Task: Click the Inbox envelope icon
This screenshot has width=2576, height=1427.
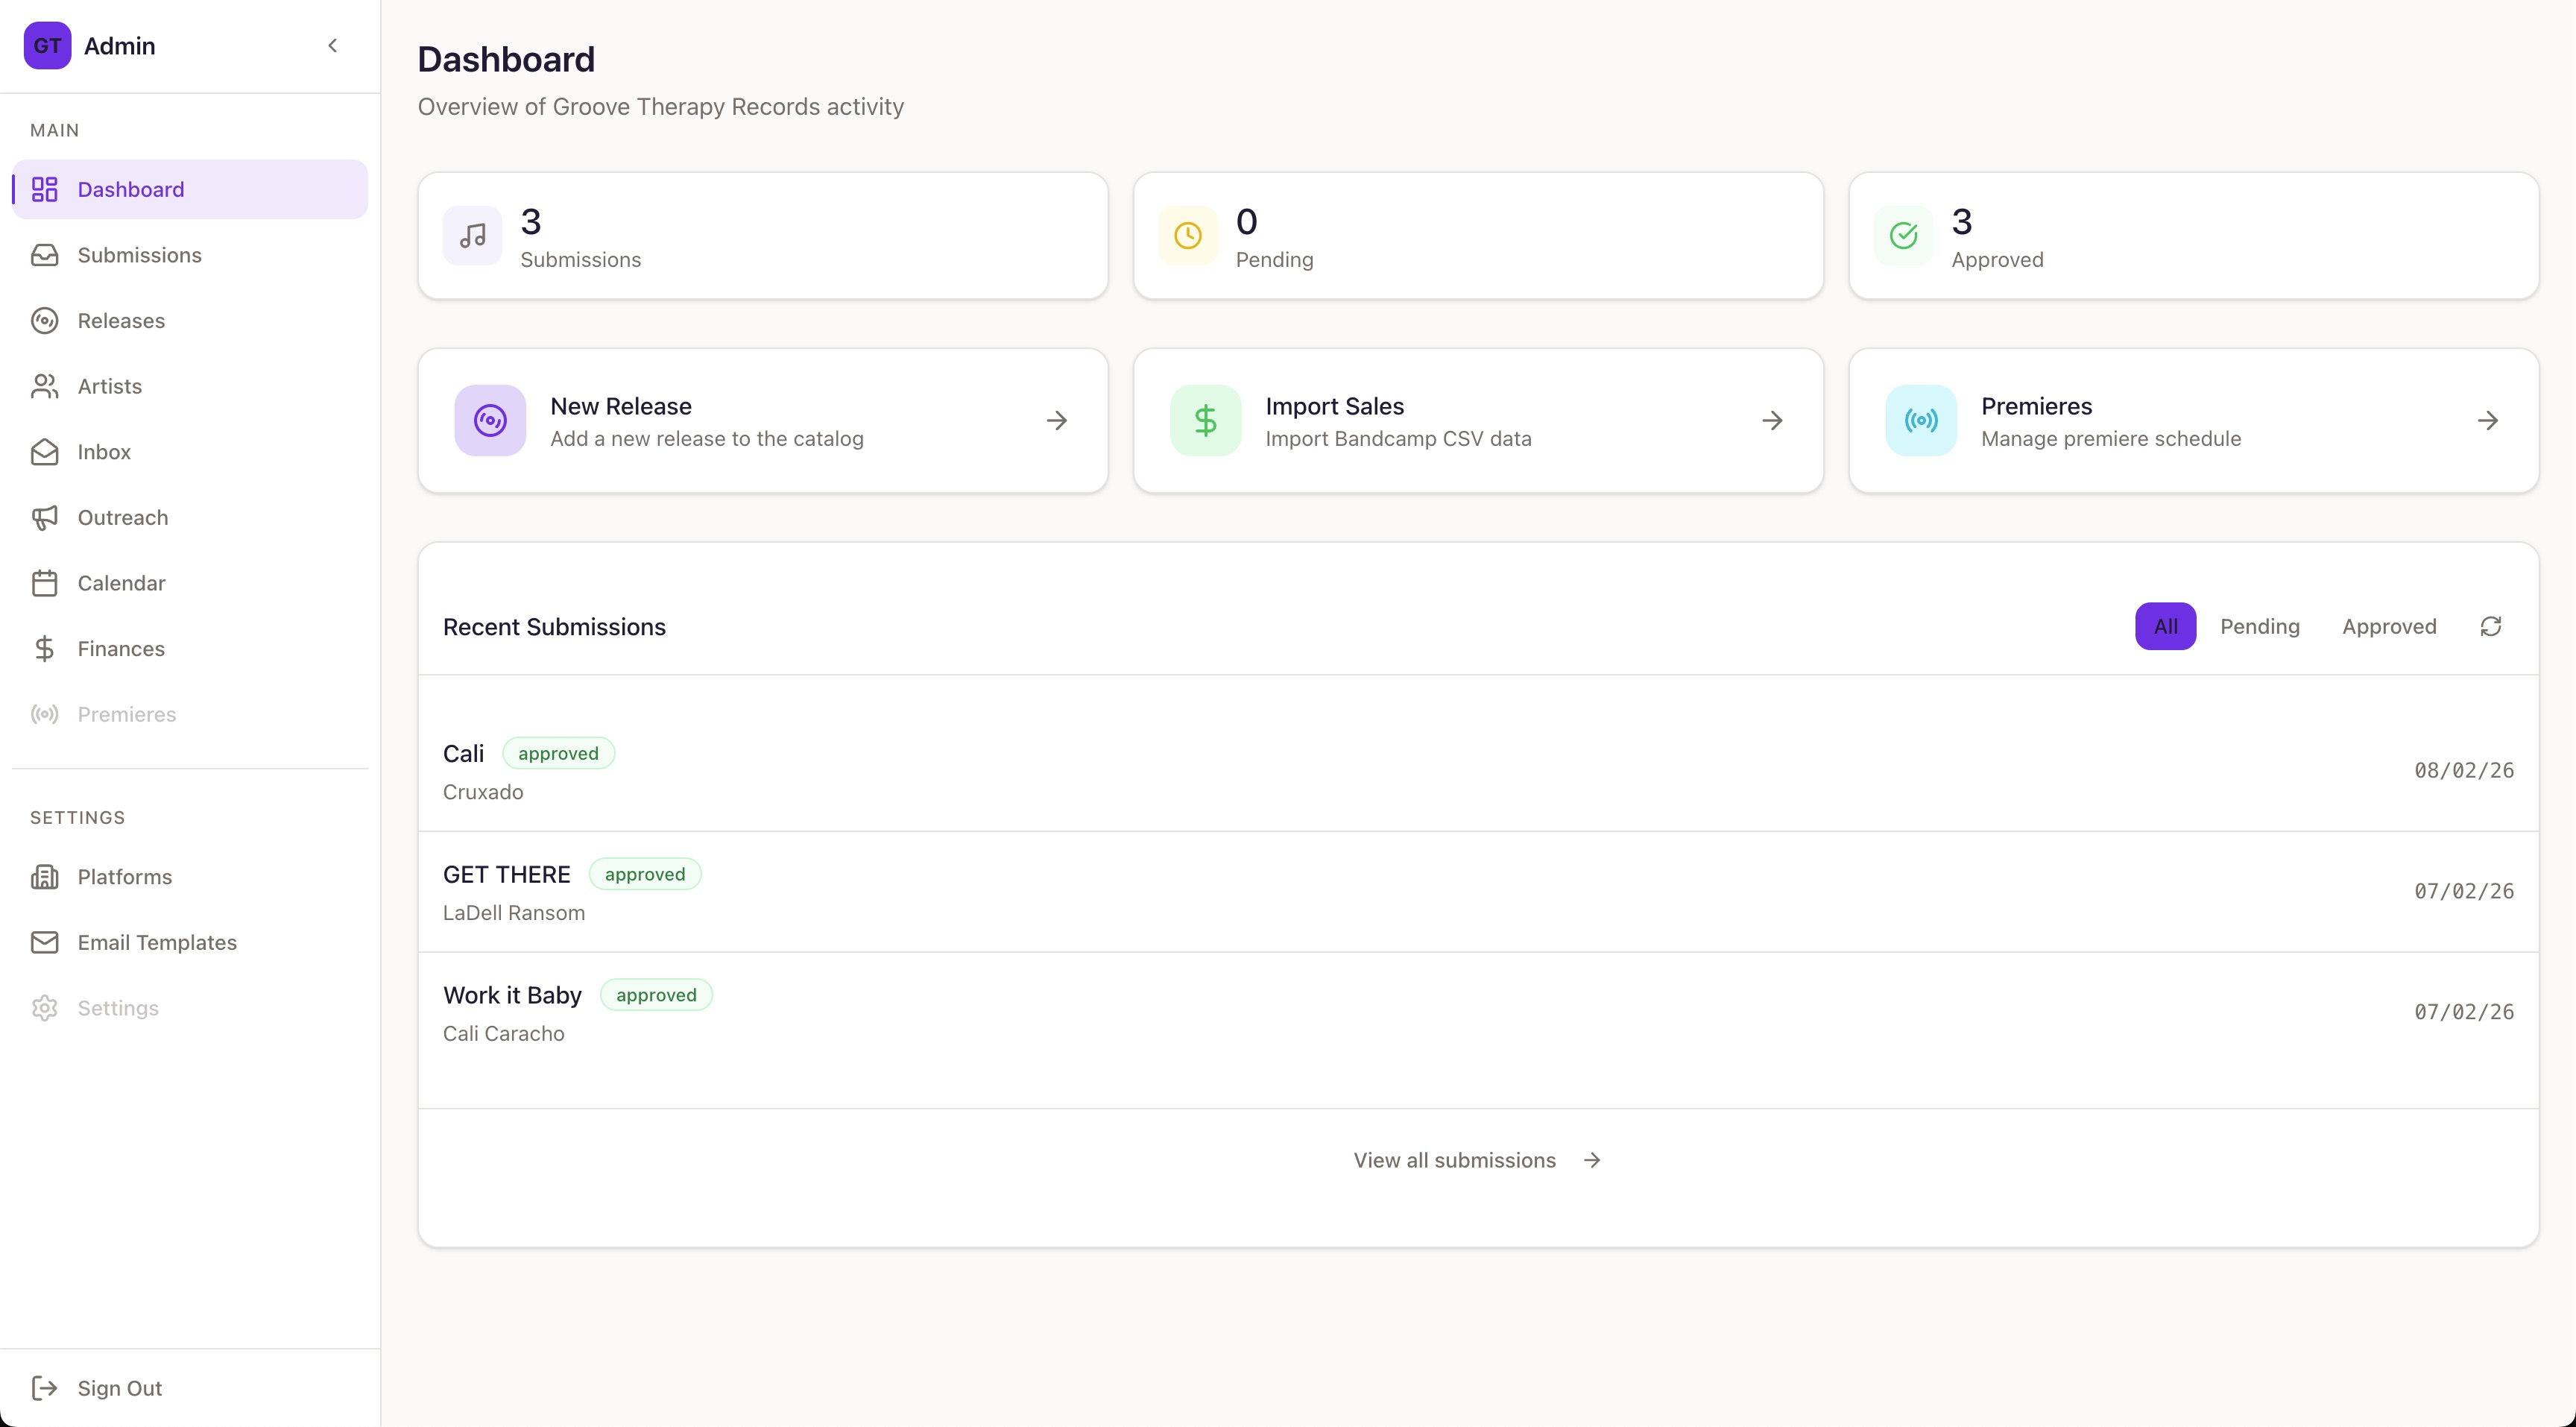Action: tap(45, 452)
